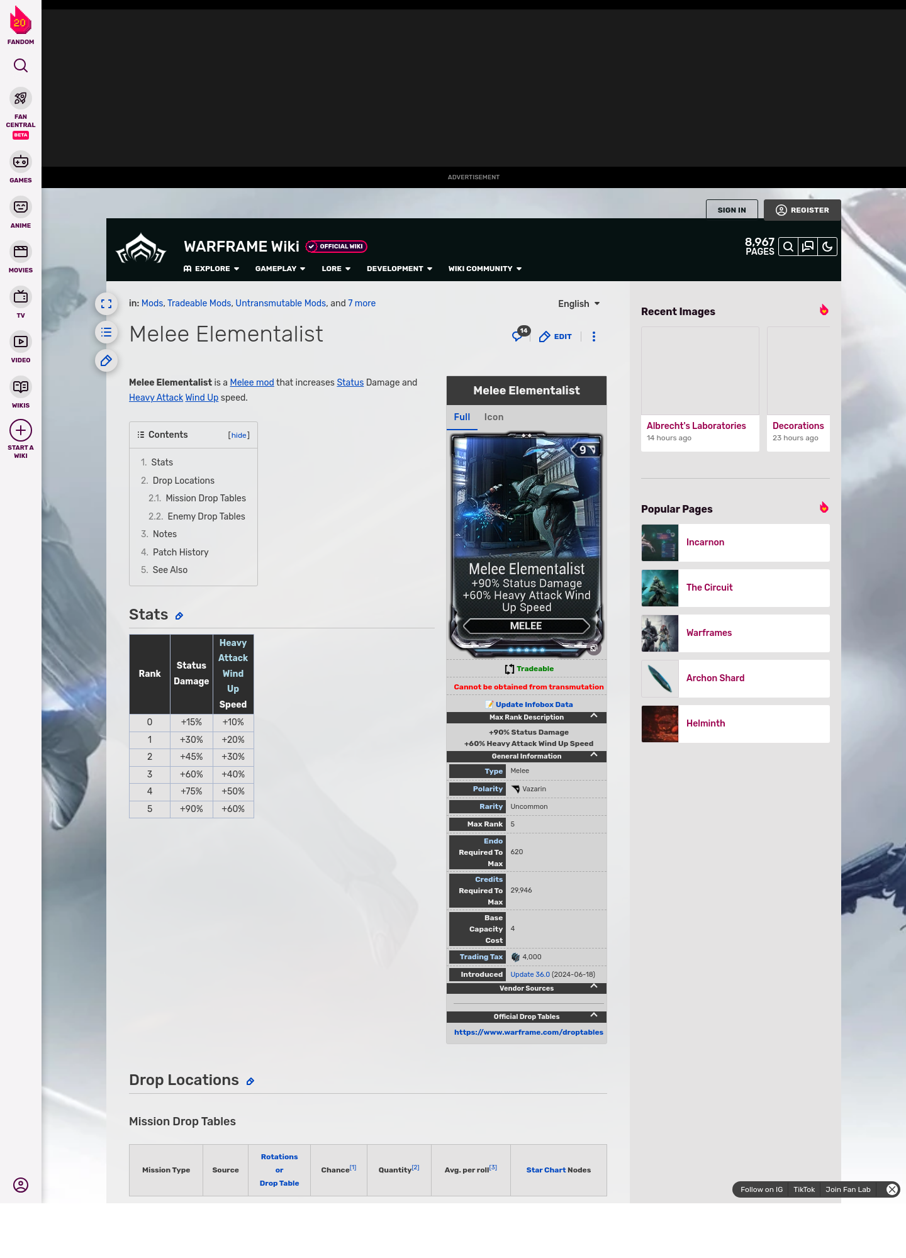Image resolution: width=906 pixels, height=1258 pixels.
Task: Expand the Wiki Community menu
Action: coord(485,269)
